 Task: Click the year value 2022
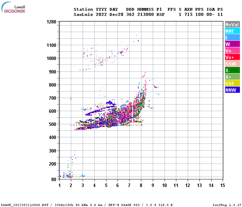coord(101,14)
